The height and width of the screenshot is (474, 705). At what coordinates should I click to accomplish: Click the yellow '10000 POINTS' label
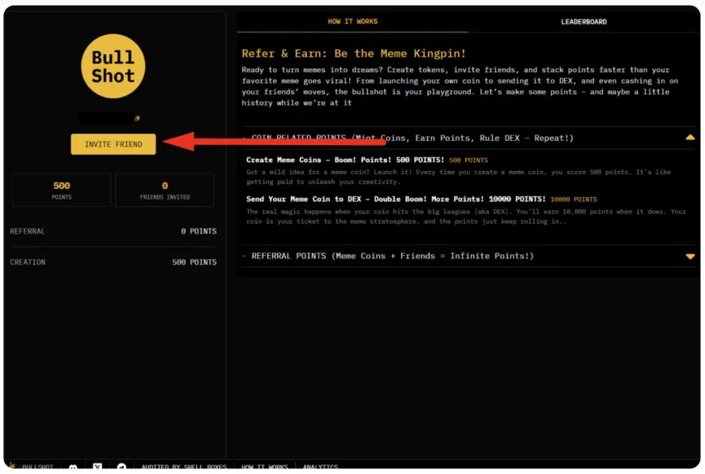click(x=574, y=199)
